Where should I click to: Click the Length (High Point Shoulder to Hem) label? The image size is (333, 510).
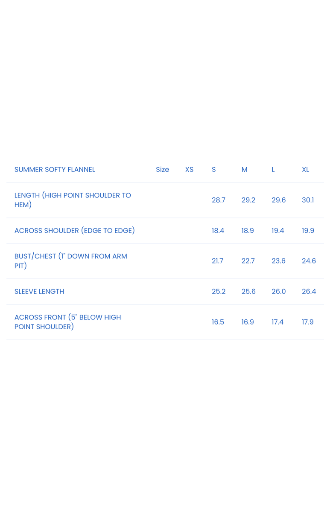(x=73, y=200)
